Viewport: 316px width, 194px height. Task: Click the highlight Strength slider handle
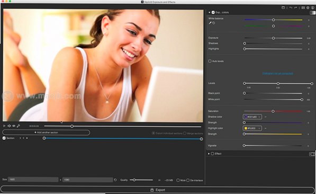click(x=244, y=134)
